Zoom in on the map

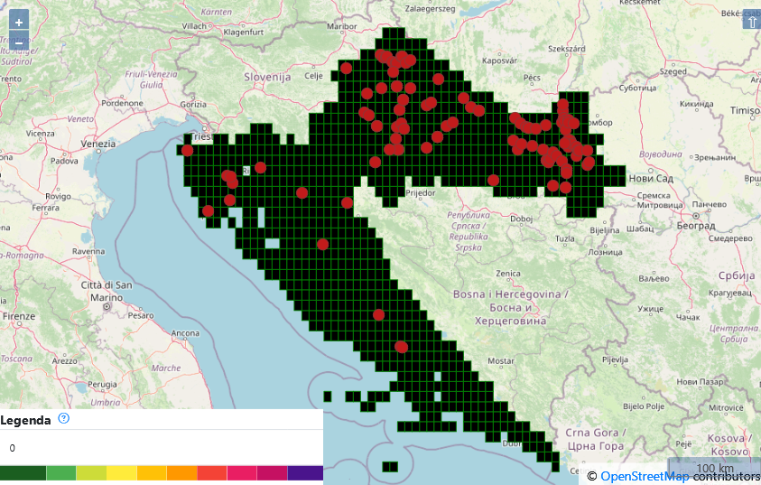(x=18, y=21)
